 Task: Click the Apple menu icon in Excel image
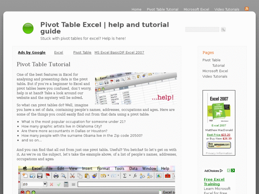25,168
